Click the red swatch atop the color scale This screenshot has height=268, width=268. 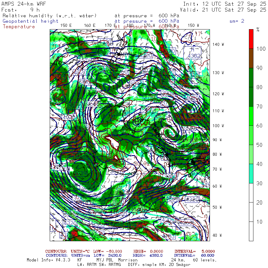(251, 38)
